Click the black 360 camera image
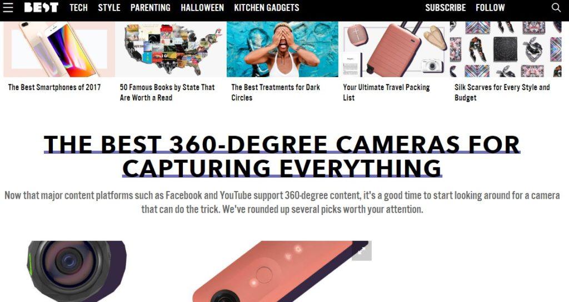The height and width of the screenshot is (302, 569). [x=77, y=271]
